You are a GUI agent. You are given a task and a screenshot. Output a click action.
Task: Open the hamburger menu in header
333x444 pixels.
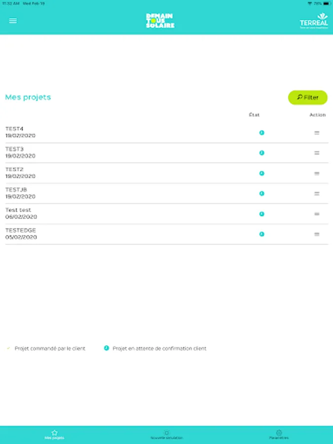point(13,21)
